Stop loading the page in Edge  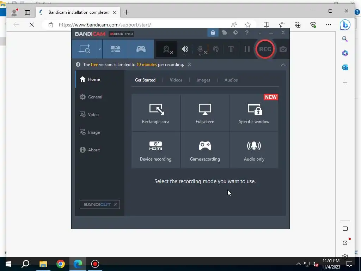click(32, 25)
